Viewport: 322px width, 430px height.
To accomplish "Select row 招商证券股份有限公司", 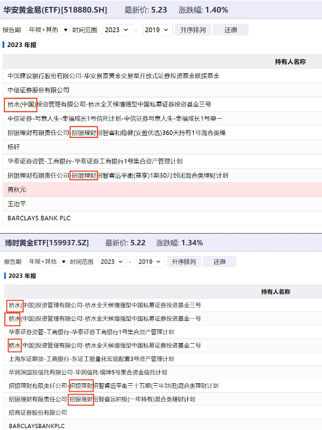I will (163, 412).
